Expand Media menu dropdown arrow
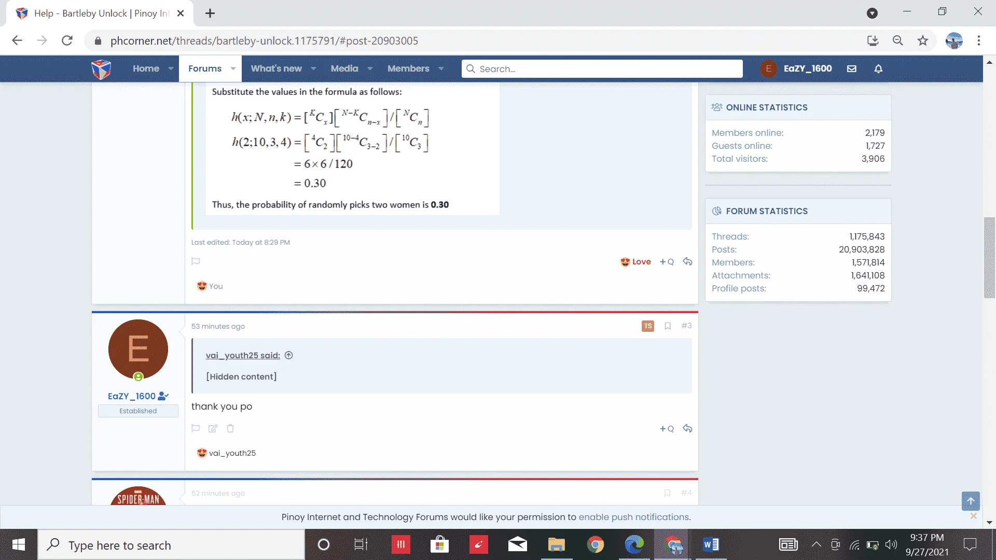The image size is (996, 560). point(370,68)
